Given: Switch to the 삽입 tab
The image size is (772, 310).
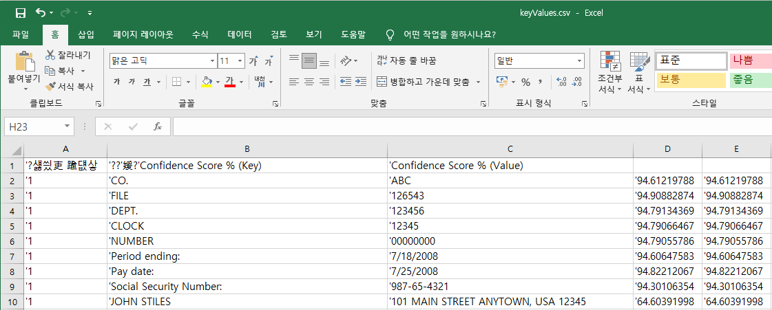Looking at the screenshot, I should pos(86,34).
